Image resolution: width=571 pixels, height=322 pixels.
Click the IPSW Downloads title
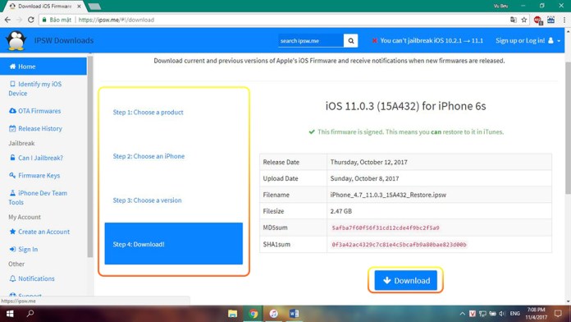click(64, 40)
